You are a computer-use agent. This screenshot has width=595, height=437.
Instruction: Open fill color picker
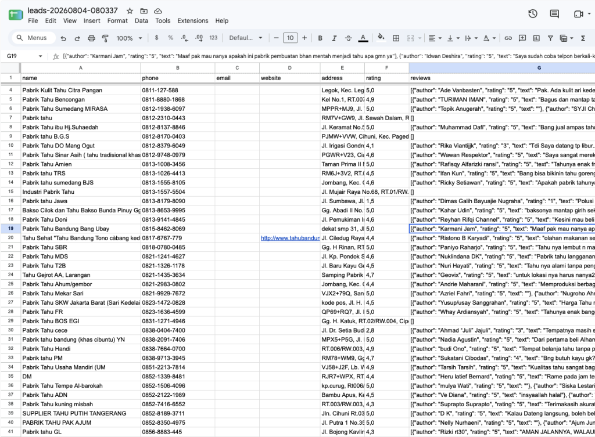(381, 37)
